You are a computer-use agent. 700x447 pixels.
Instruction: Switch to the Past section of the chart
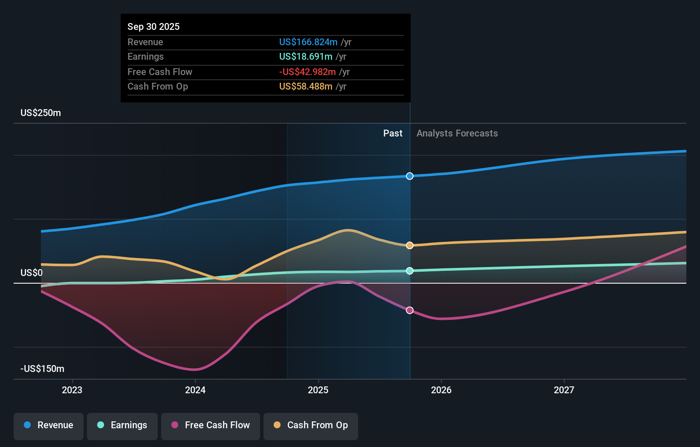coord(393,133)
